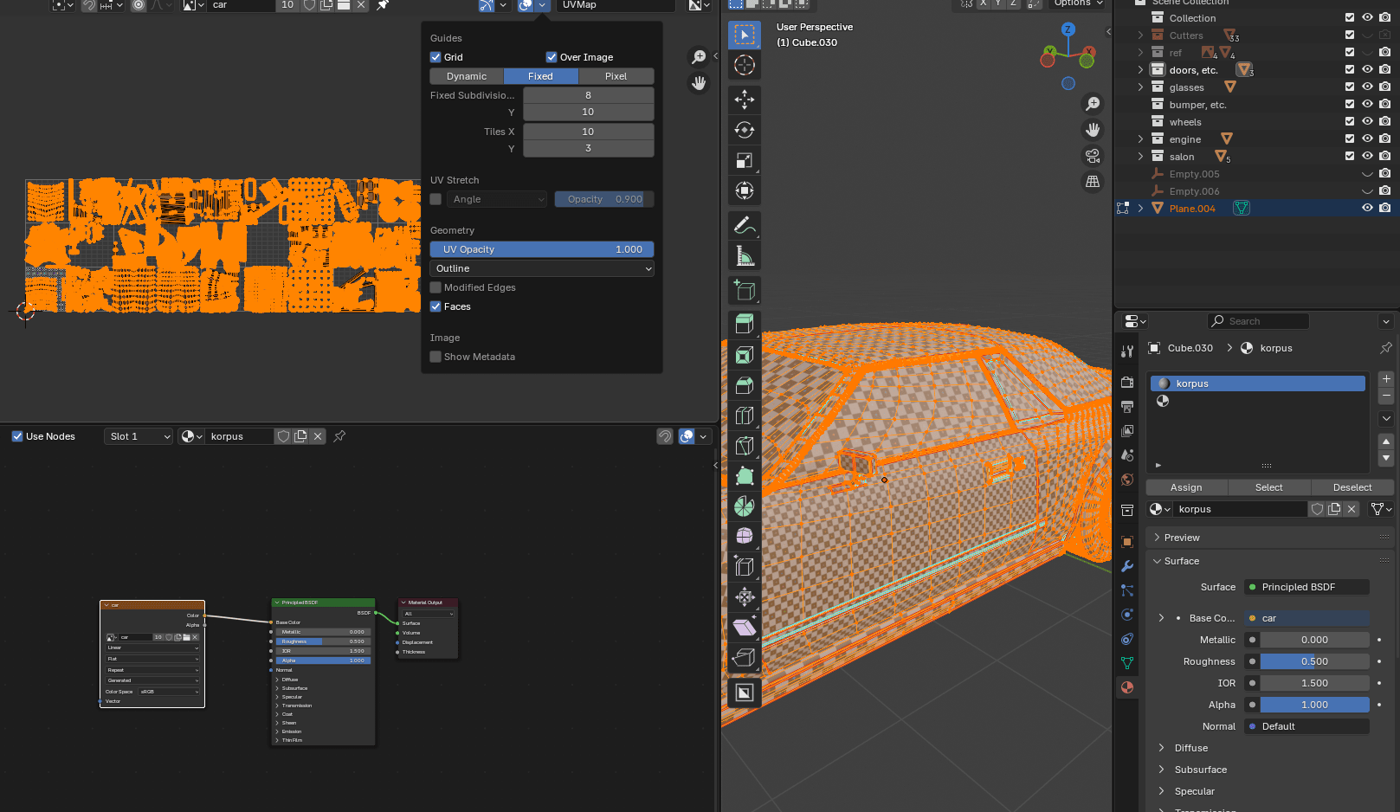Click the Roughness slider in Surface panel
This screenshot has height=812, width=1400.
1313,661
